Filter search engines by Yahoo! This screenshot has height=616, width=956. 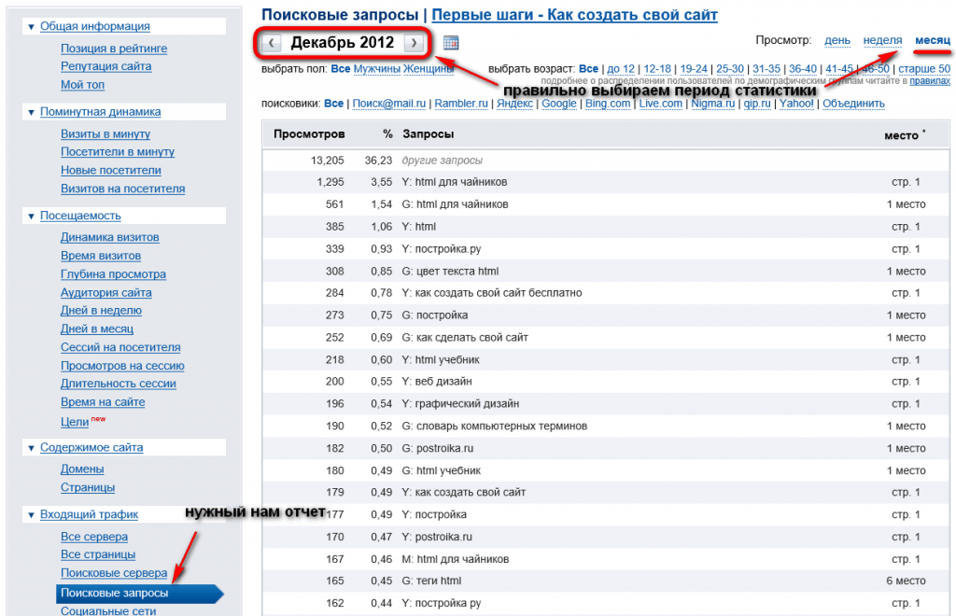(796, 104)
